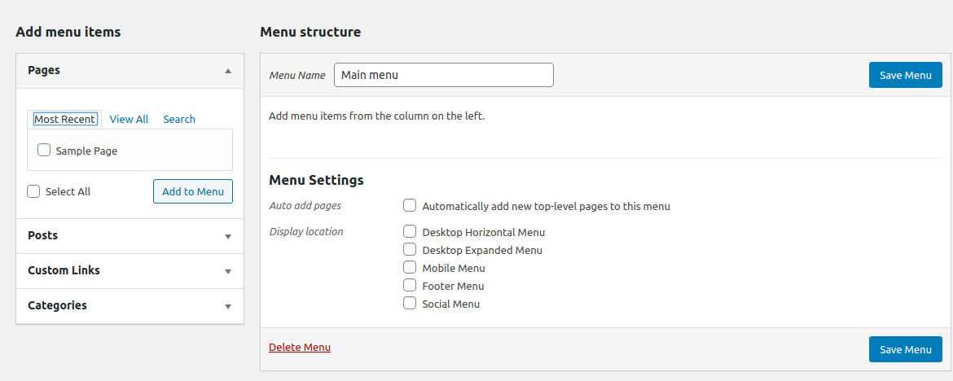The height and width of the screenshot is (381, 953).
Task: Open the View All tab
Action: click(x=129, y=119)
